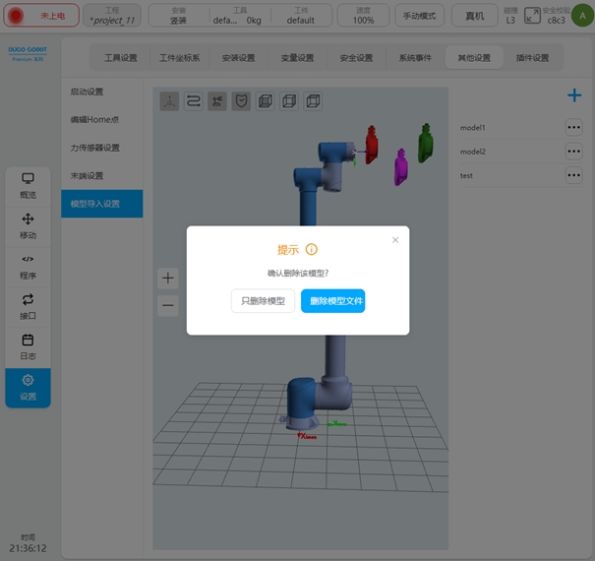Open the 日志 log panel in sidebar
This screenshot has width=595, height=561.
coord(28,346)
